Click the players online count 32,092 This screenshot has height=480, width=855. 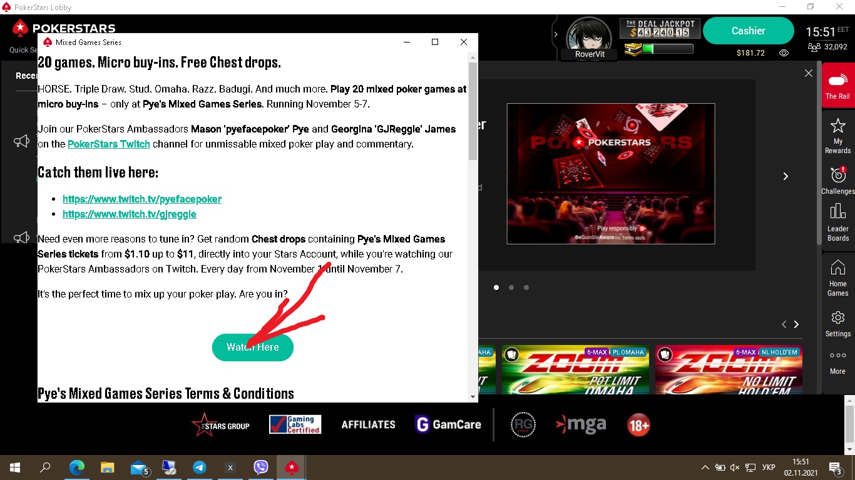pyautogui.click(x=827, y=47)
